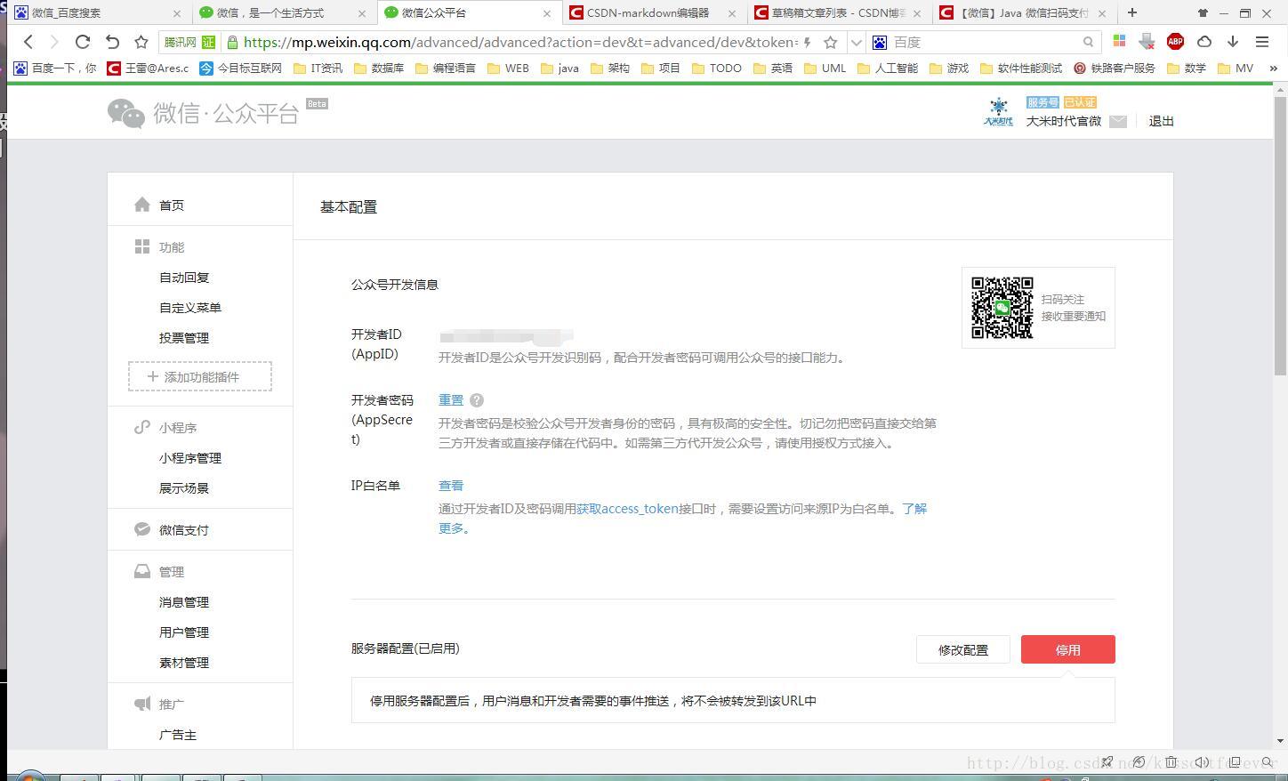This screenshot has width=1288, height=781.
Task: Reload the page with the refresh icon
Action: (x=83, y=42)
